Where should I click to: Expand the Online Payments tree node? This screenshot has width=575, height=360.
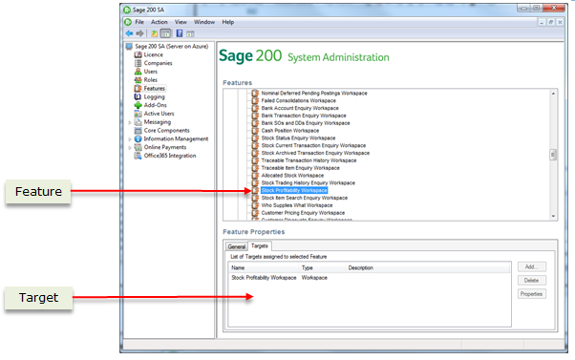[130, 148]
